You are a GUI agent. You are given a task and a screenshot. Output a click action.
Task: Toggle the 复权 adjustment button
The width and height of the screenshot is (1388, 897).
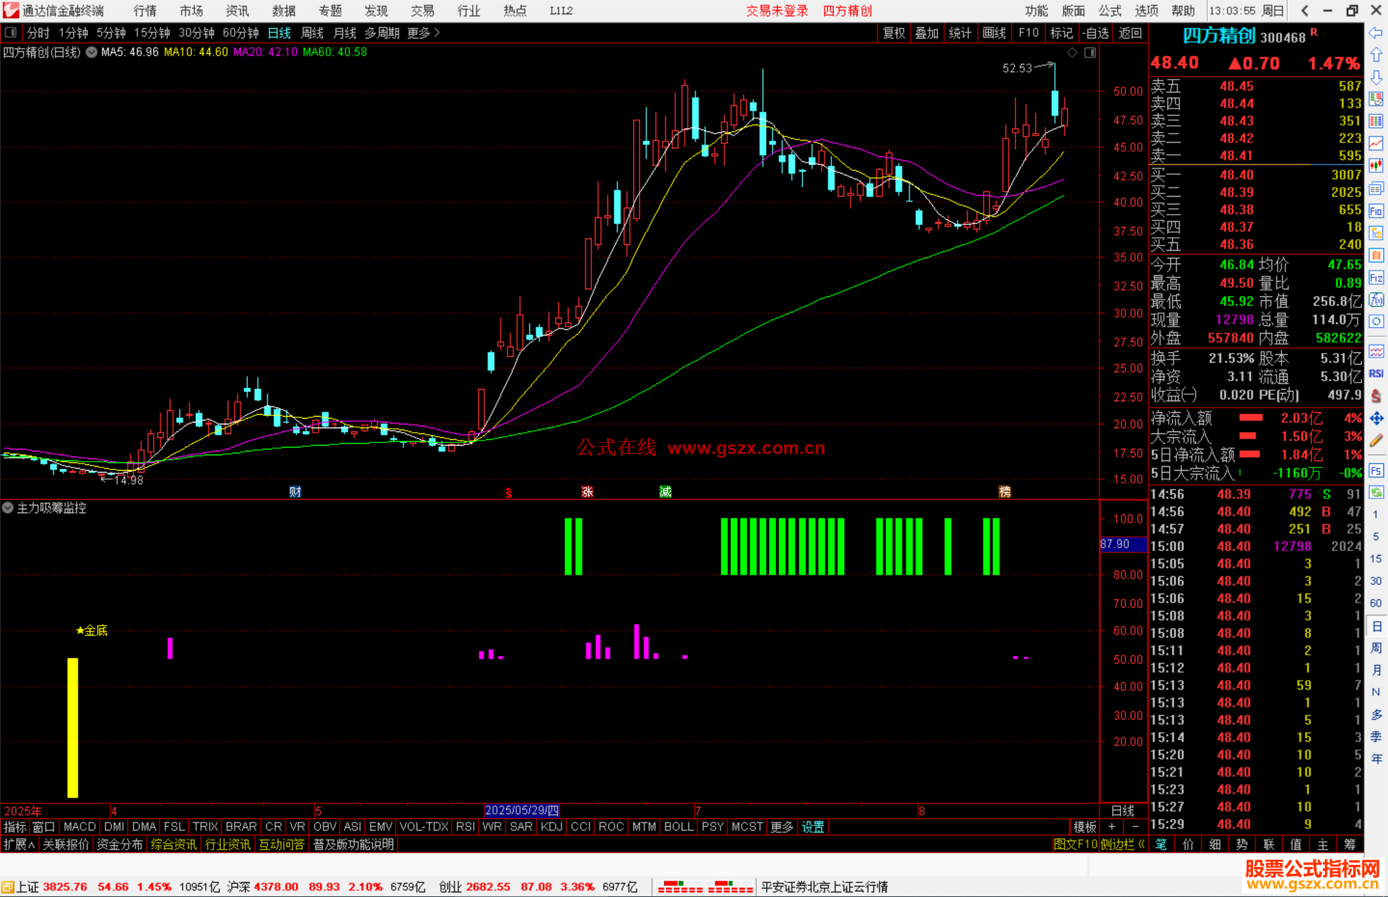point(894,33)
